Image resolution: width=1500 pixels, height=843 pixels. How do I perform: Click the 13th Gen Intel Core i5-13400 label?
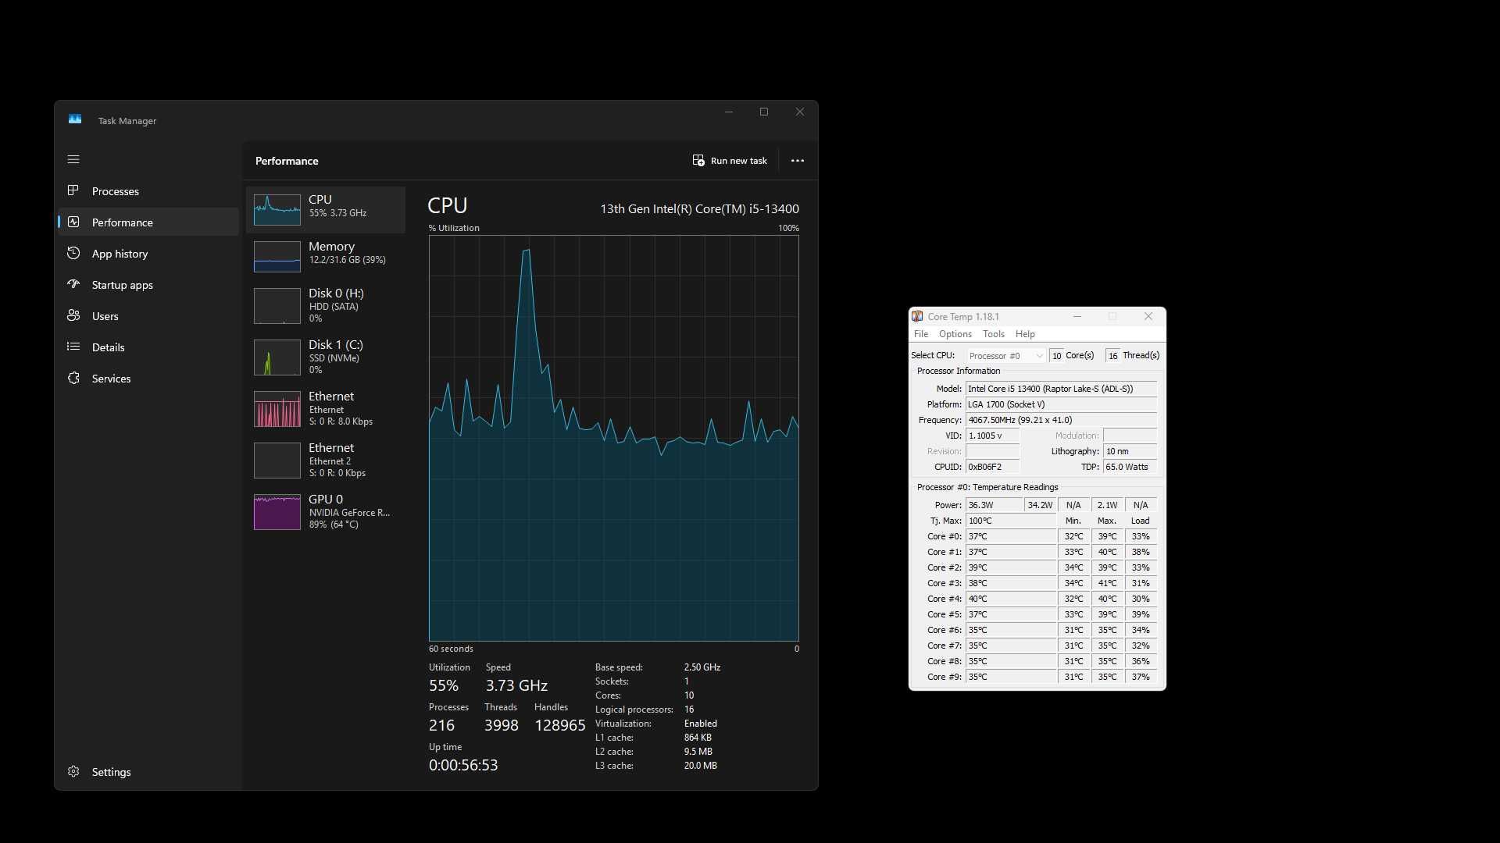pyautogui.click(x=699, y=208)
